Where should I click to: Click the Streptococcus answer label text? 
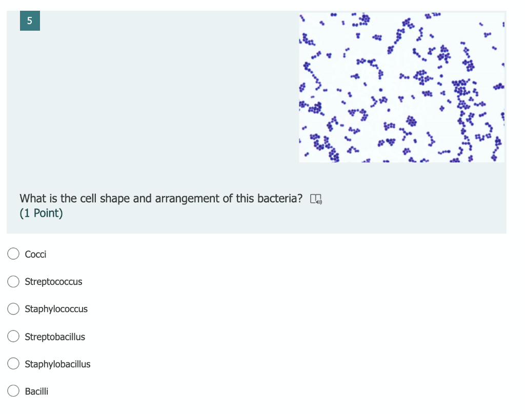coord(53,282)
